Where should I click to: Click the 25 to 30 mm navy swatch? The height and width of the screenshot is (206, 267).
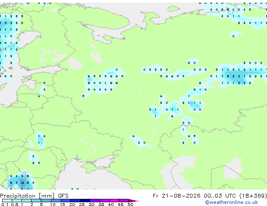click(85, 201)
